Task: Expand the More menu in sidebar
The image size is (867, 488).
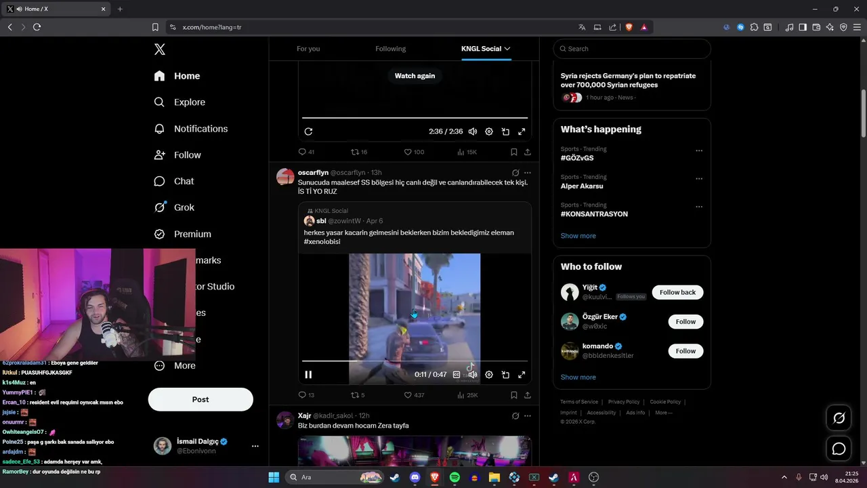Action: [x=175, y=366]
